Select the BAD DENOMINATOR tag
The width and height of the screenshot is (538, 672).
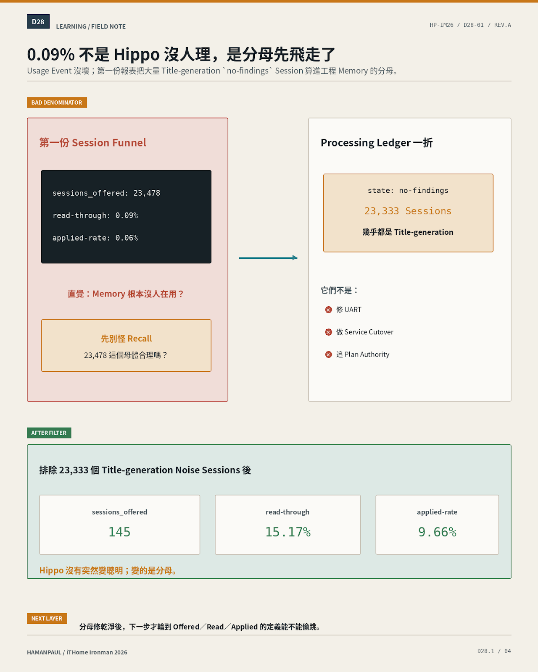pos(57,102)
